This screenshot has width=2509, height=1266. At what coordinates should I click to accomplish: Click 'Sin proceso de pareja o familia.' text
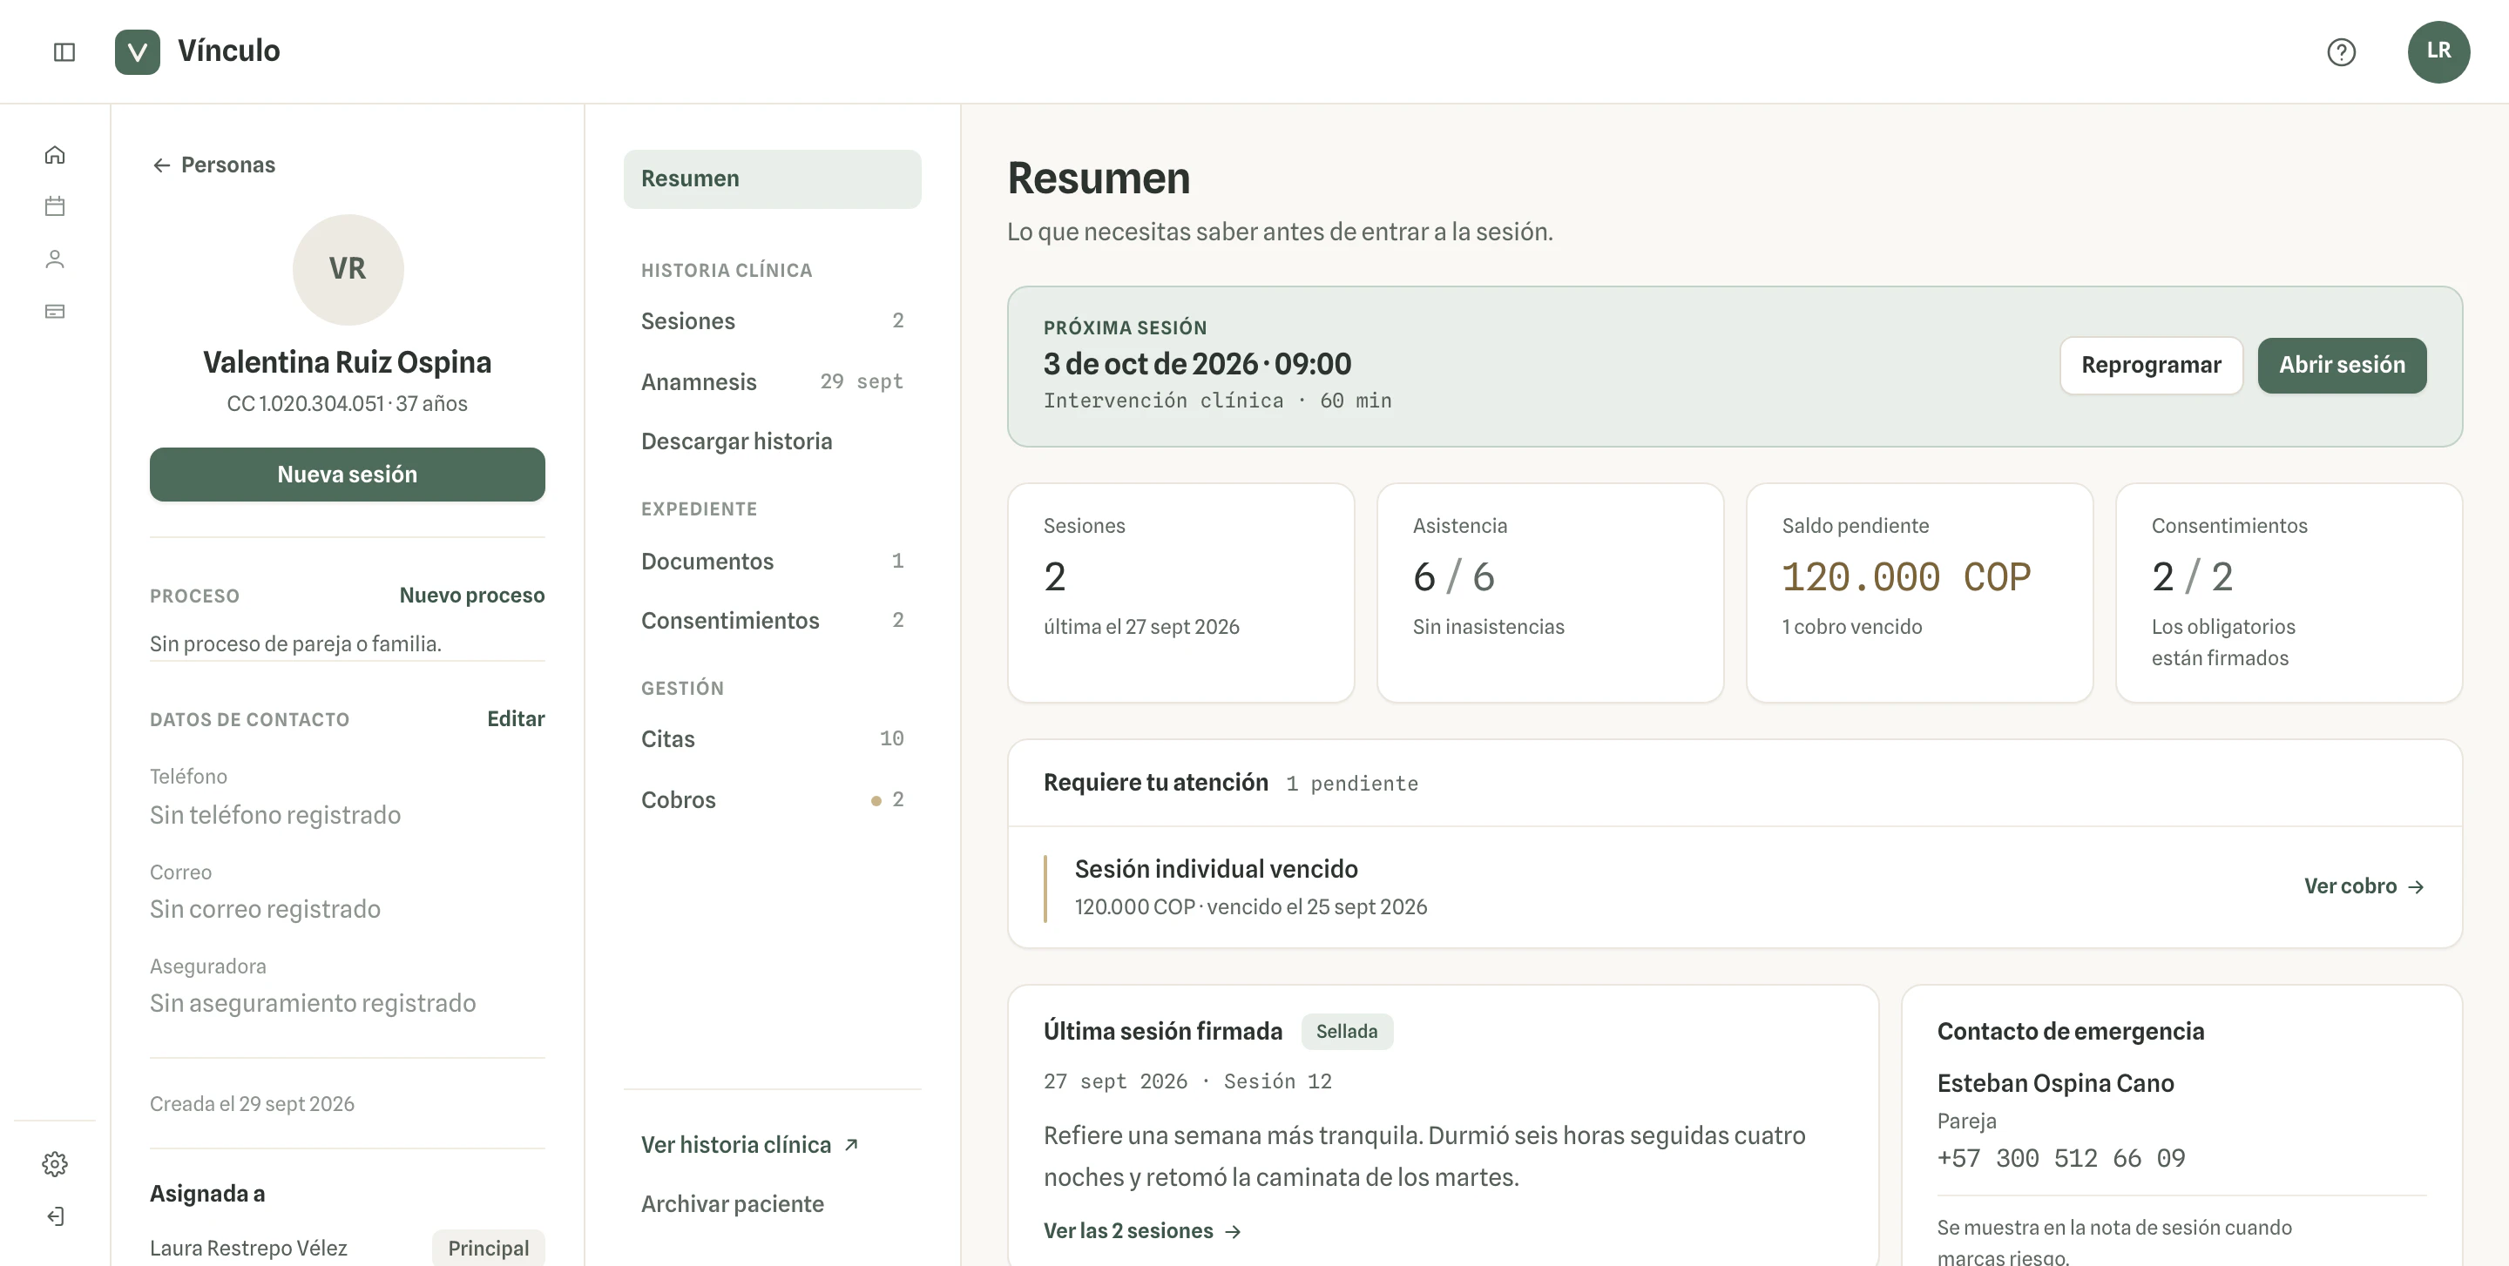tap(295, 643)
